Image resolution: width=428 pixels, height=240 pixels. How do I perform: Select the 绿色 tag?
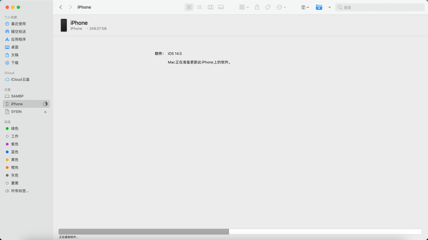(26, 128)
